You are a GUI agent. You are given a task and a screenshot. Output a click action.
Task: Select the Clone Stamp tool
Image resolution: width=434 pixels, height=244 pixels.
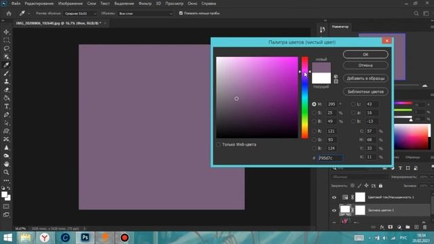[6, 81]
